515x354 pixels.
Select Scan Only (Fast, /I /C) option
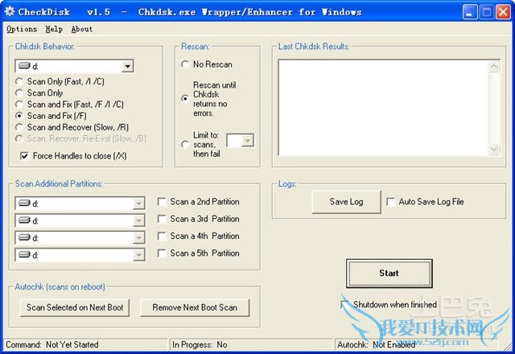click(20, 82)
